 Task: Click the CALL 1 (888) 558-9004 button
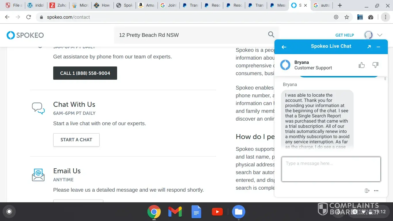(85, 73)
